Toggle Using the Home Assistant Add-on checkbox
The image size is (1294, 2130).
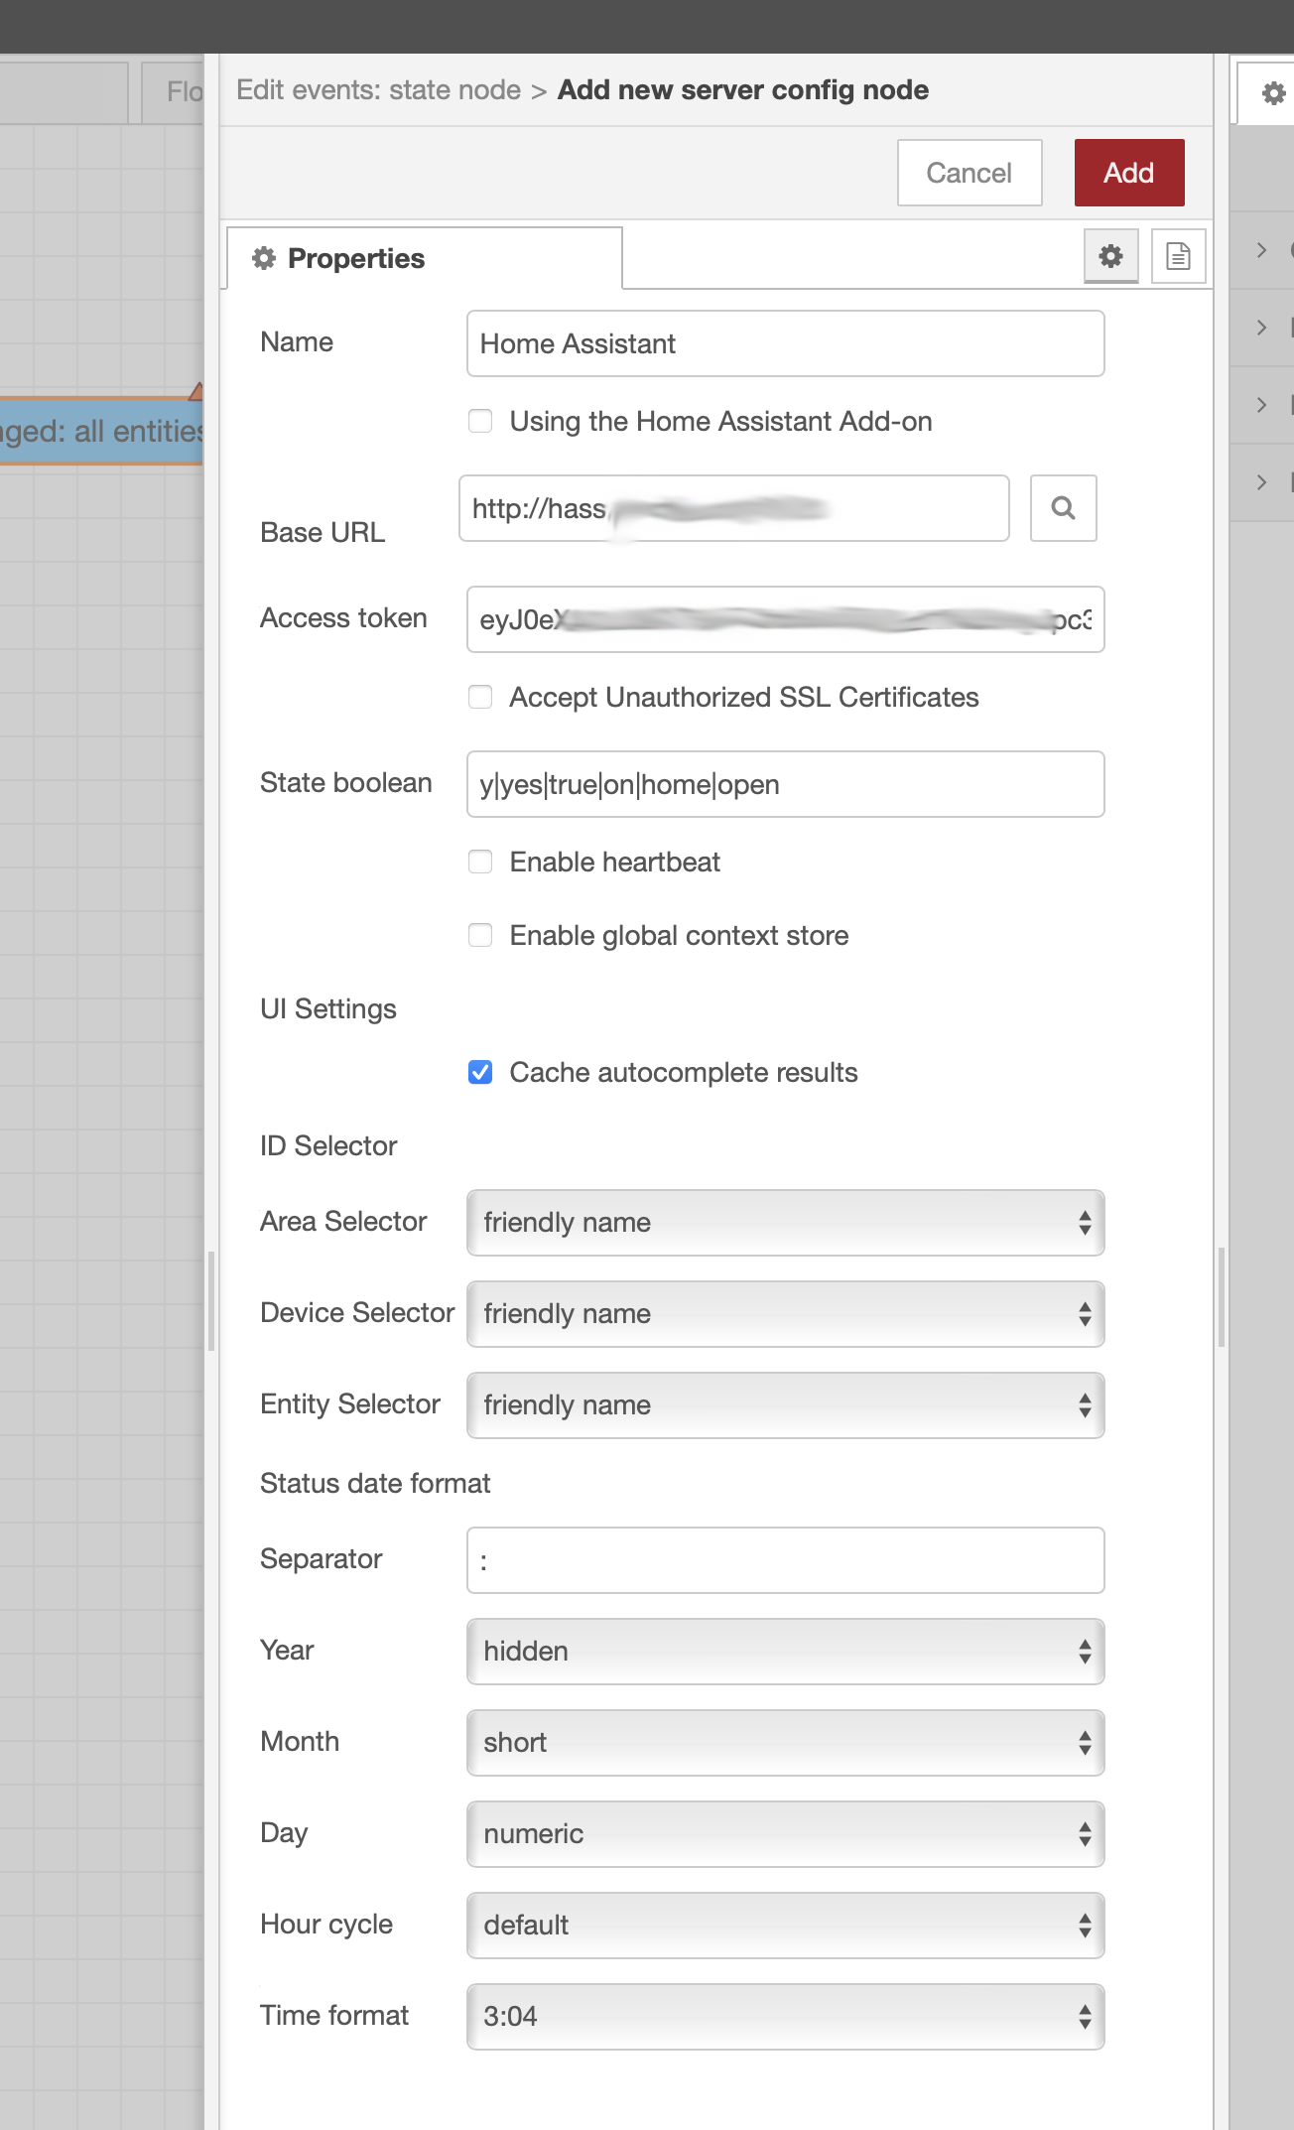(480, 421)
